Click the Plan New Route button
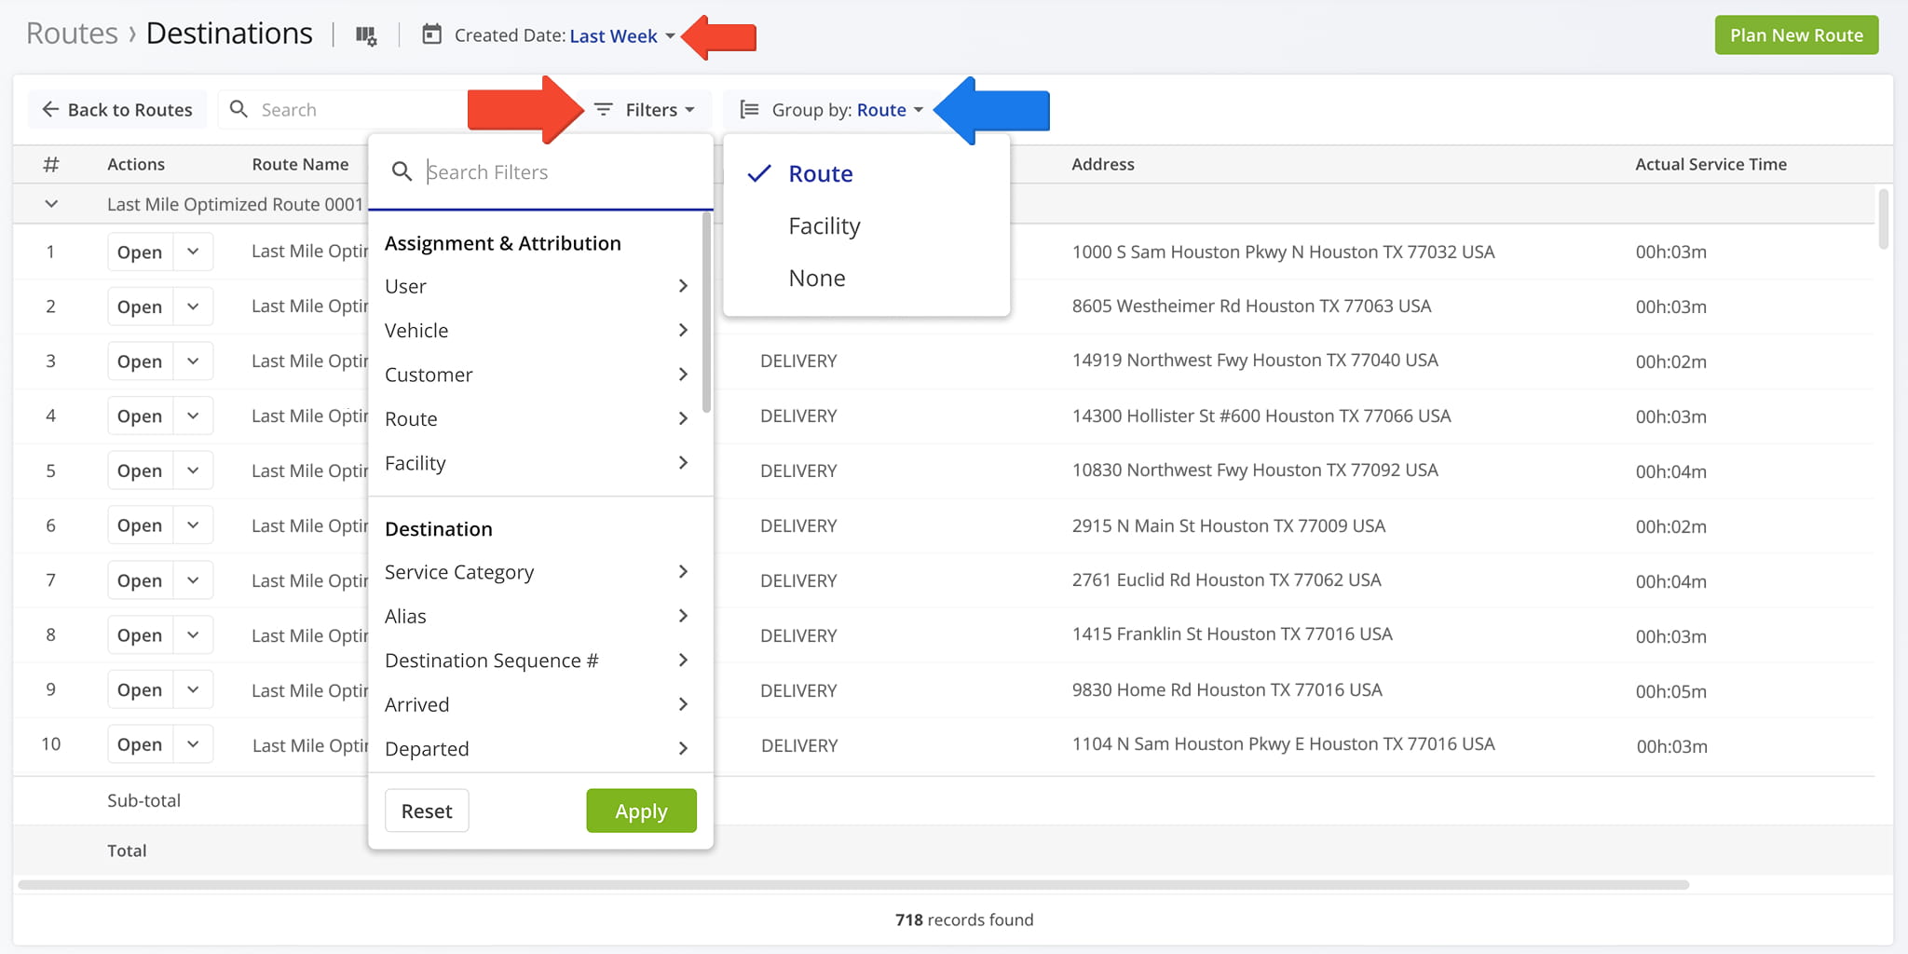 point(1796,34)
